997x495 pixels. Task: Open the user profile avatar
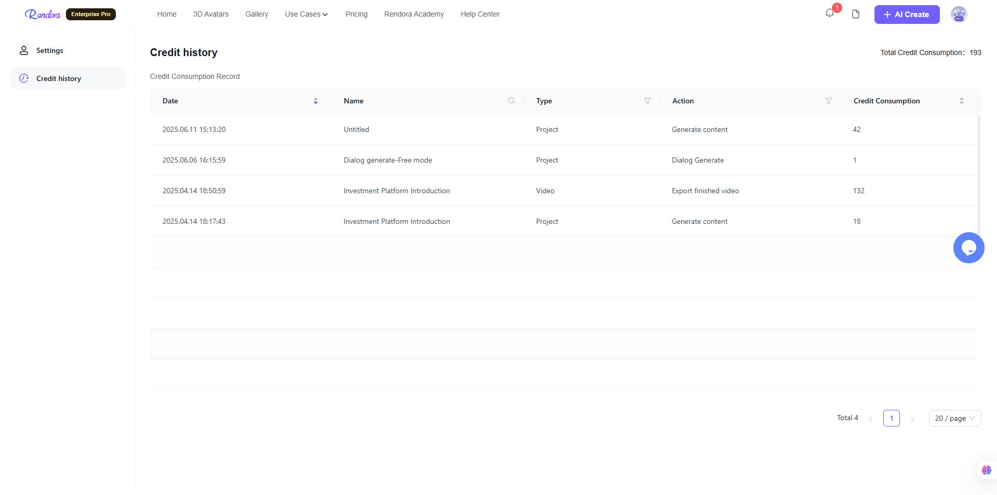pos(959,14)
